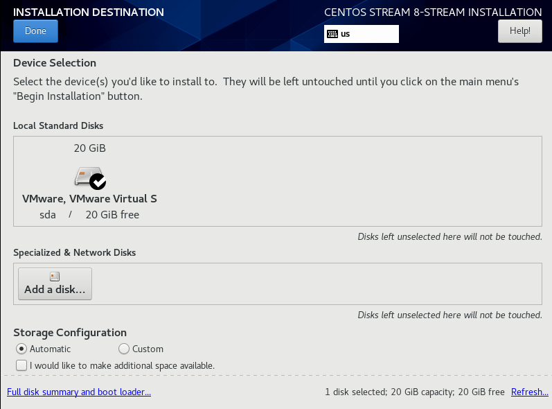
Task: Click the small disk icon above Add a disk
Action: (55, 277)
